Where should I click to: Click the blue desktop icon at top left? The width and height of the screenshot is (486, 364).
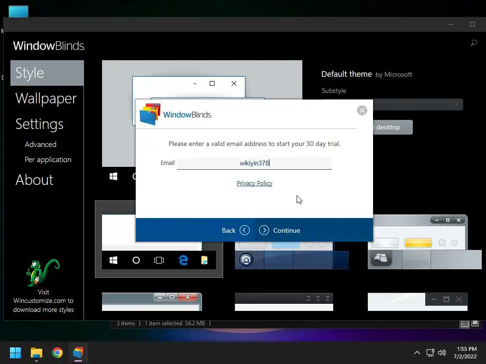pyautogui.click(x=19, y=11)
